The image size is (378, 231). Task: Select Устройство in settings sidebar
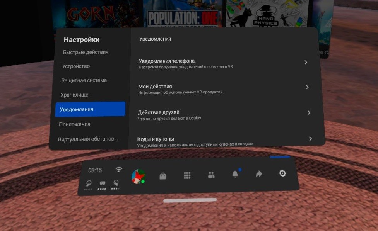tap(76, 66)
